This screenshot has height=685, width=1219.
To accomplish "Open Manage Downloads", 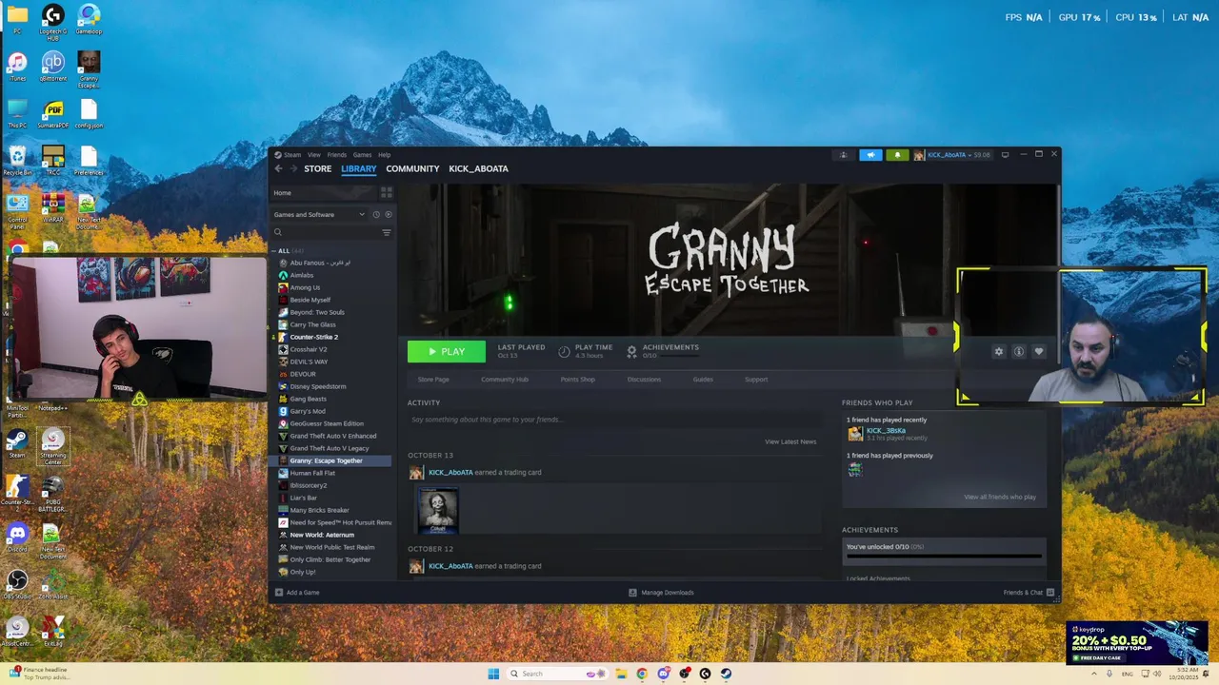I will (661, 593).
